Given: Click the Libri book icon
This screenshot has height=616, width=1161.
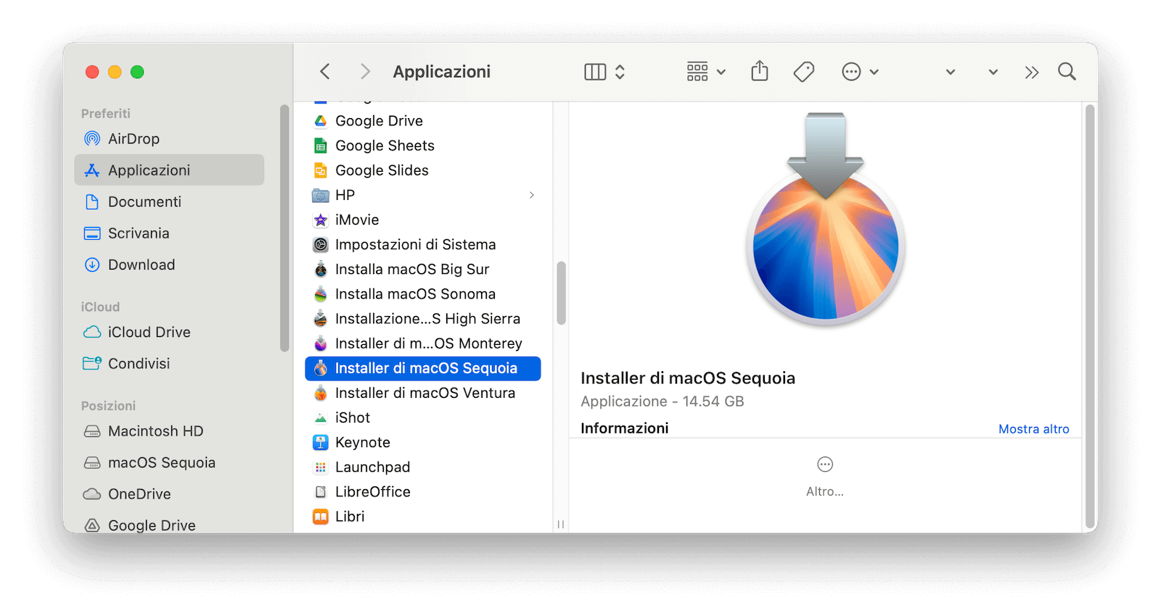Looking at the screenshot, I should (x=321, y=517).
